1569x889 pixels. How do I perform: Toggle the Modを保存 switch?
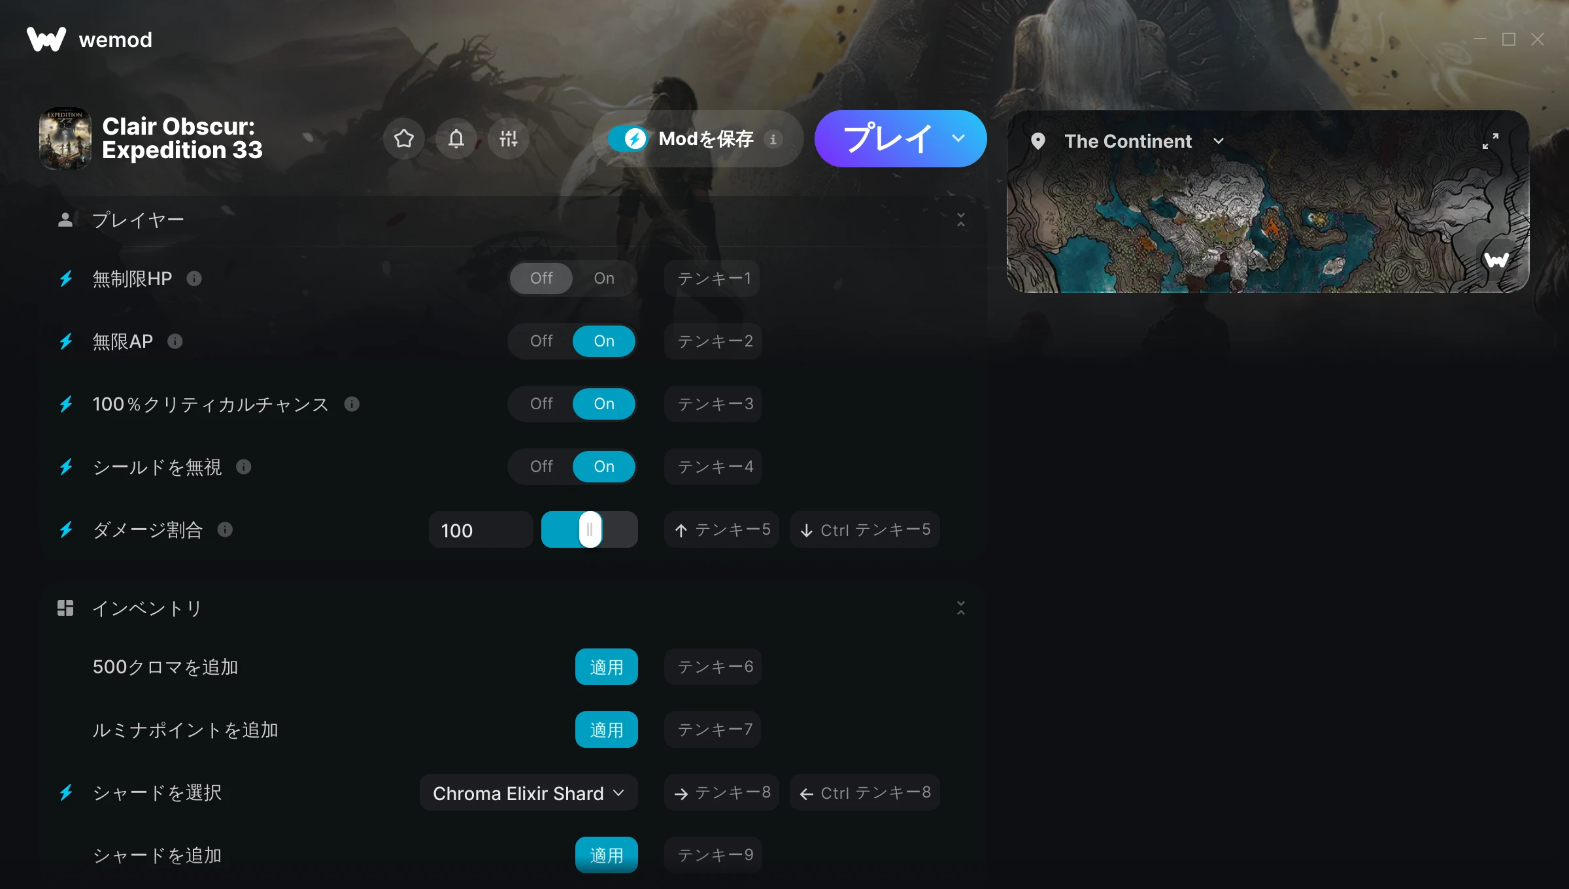pyautogui.click(x=628, y=139)
